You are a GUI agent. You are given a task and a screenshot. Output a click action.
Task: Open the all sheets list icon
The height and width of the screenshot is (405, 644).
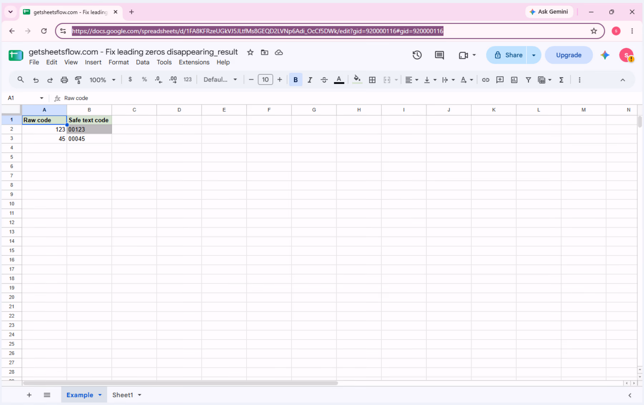(x=47, y=395)
